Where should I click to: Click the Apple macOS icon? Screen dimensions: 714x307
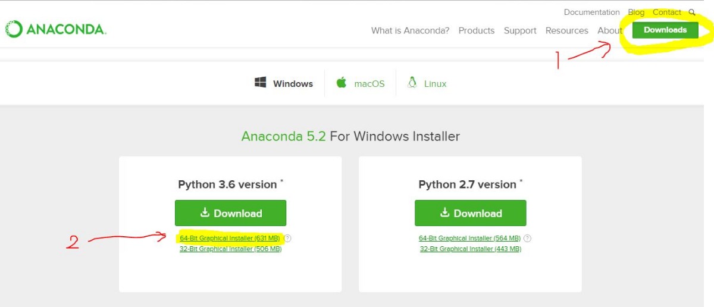click(x=342, y=83)
